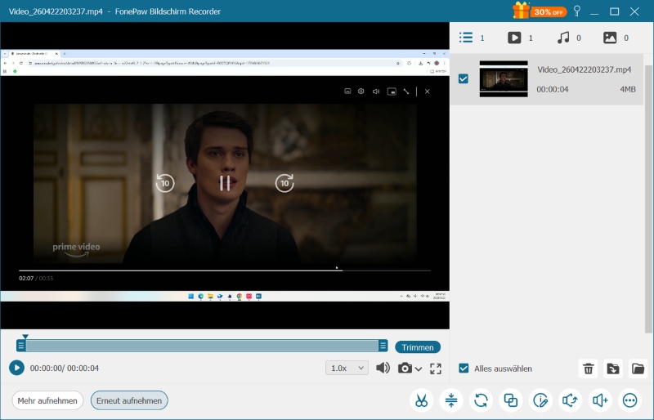
Task: Switch to the video recordings tab
Action: pos(520,38)
